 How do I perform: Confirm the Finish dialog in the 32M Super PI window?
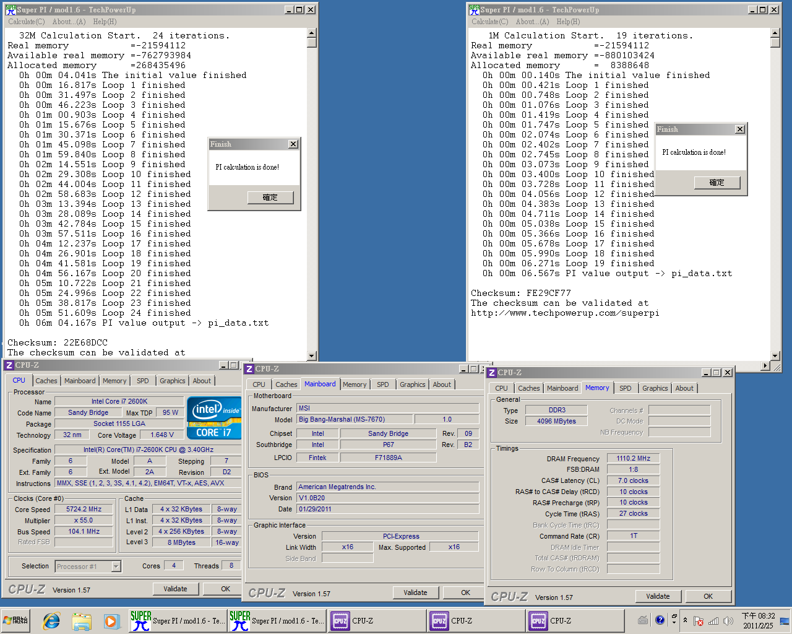pos(270,198)
